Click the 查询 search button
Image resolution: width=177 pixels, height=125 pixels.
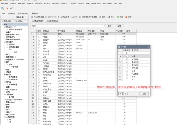[x=109, y=26]
